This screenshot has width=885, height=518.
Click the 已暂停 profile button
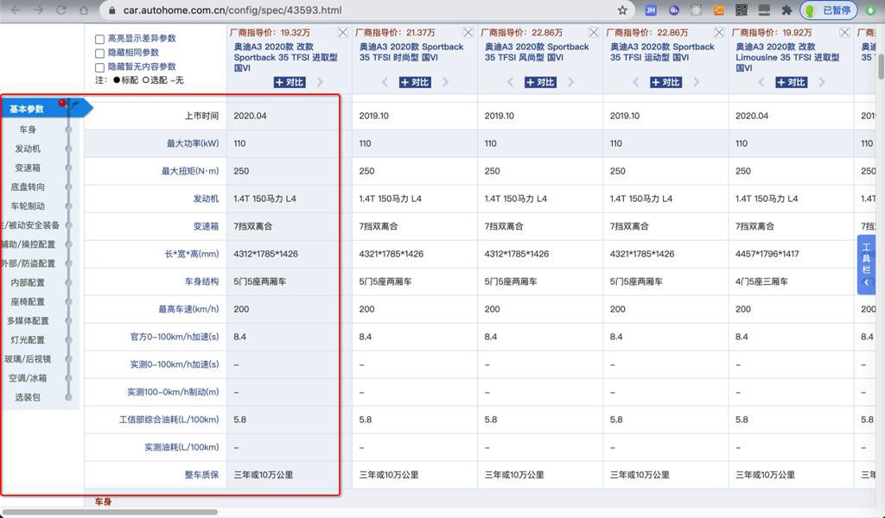point(829,10)
